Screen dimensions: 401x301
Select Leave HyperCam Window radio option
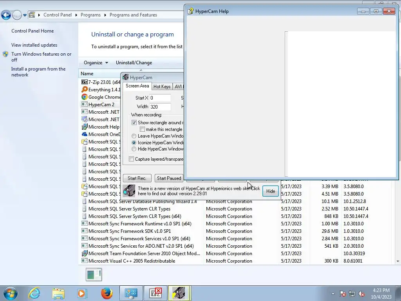point(134,136)
